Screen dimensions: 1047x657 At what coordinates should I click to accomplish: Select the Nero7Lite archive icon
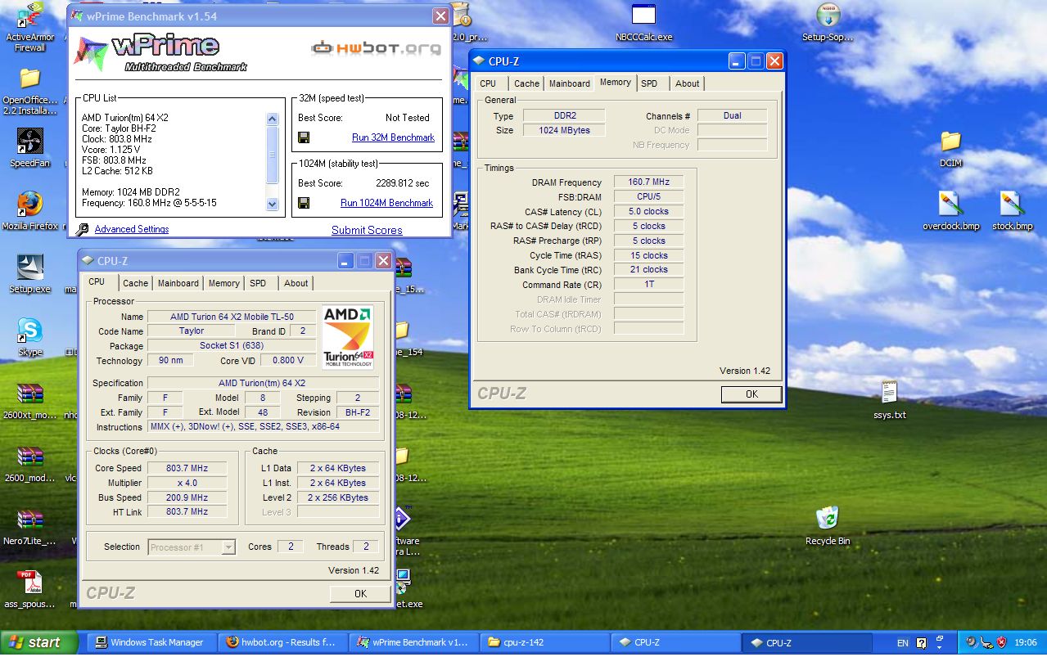(29, 520)
